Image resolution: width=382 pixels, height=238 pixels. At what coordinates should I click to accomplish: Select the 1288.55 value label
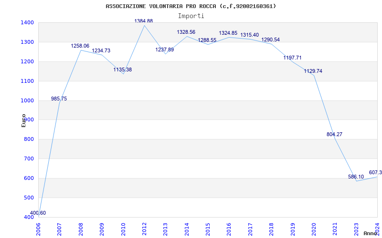pyautogui.click(x=207, y=40)
